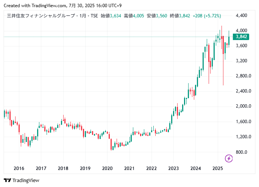
Task: Click the 1,600.0 price axis label
Action: (x=243, y=122)
